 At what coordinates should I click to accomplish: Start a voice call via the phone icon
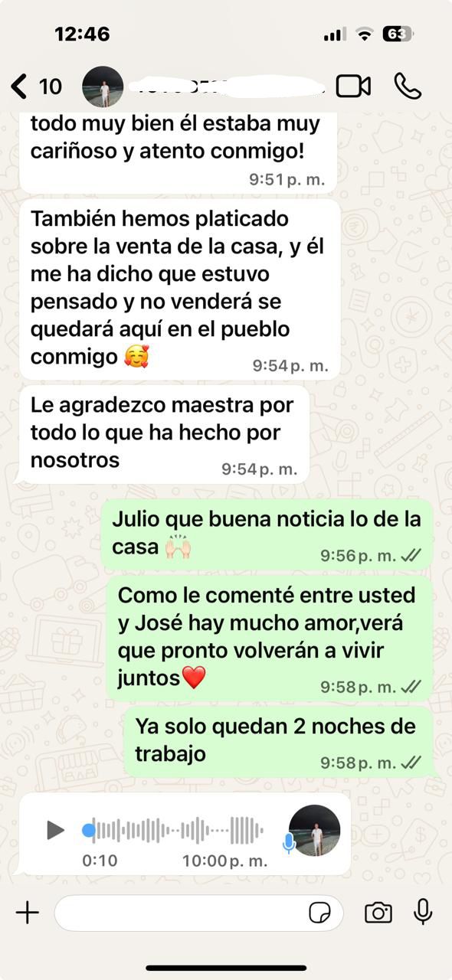[408, 86]
